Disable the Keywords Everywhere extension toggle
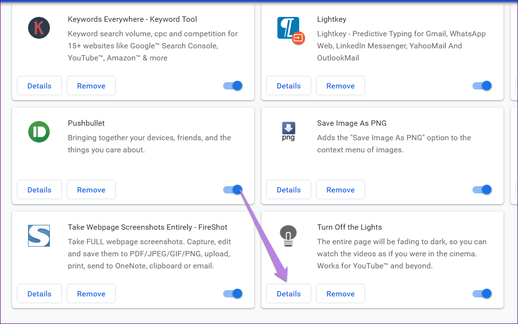 click(233, 86)
